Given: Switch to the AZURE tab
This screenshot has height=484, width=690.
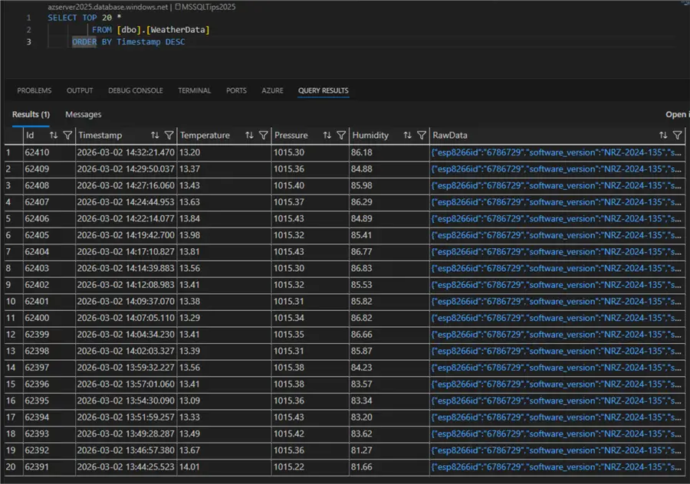Looking at the screenshot, I should point(272,90).
